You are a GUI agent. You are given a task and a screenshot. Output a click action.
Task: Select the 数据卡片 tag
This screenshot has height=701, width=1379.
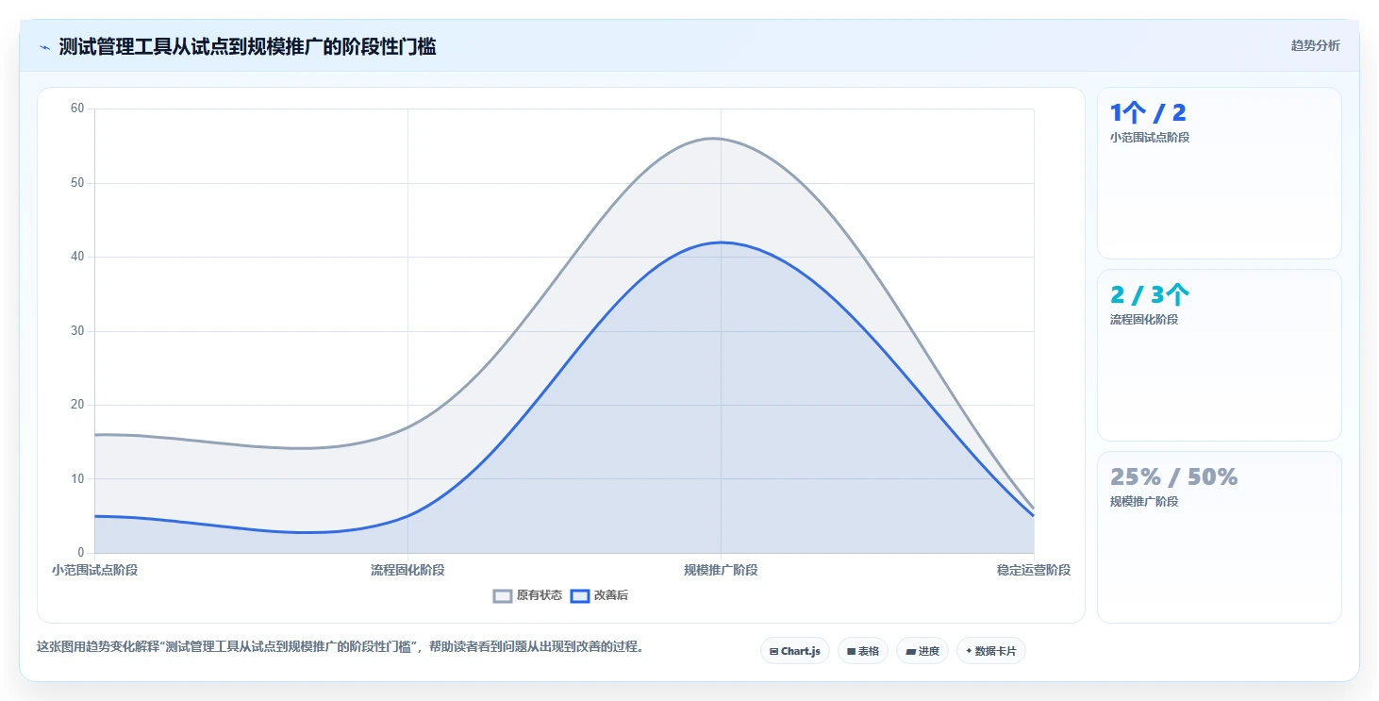tap(990, 651)
